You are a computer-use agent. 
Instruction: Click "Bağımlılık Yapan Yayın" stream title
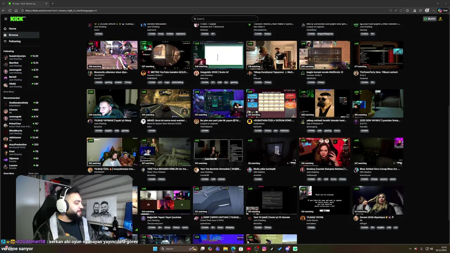164,217
